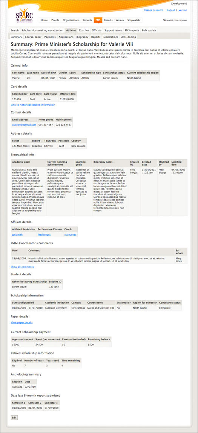Open View paper details link
This screenshot has width=198, height=433.
click(x=22, y=323)
